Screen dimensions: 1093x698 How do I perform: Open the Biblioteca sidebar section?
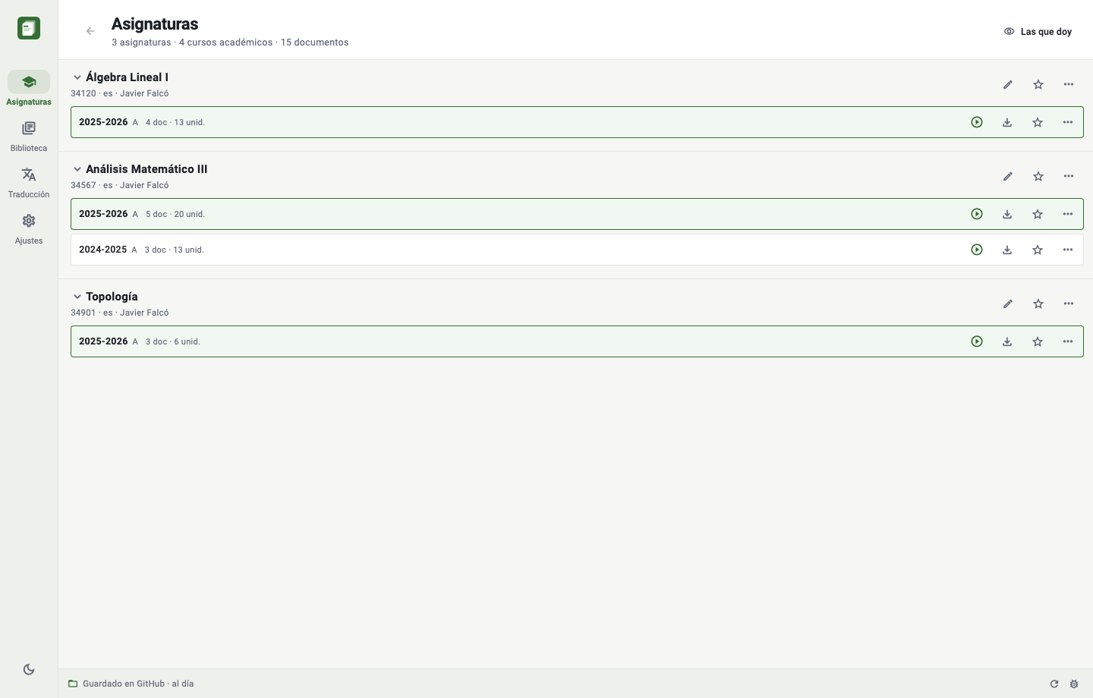[x=29, y=137]
